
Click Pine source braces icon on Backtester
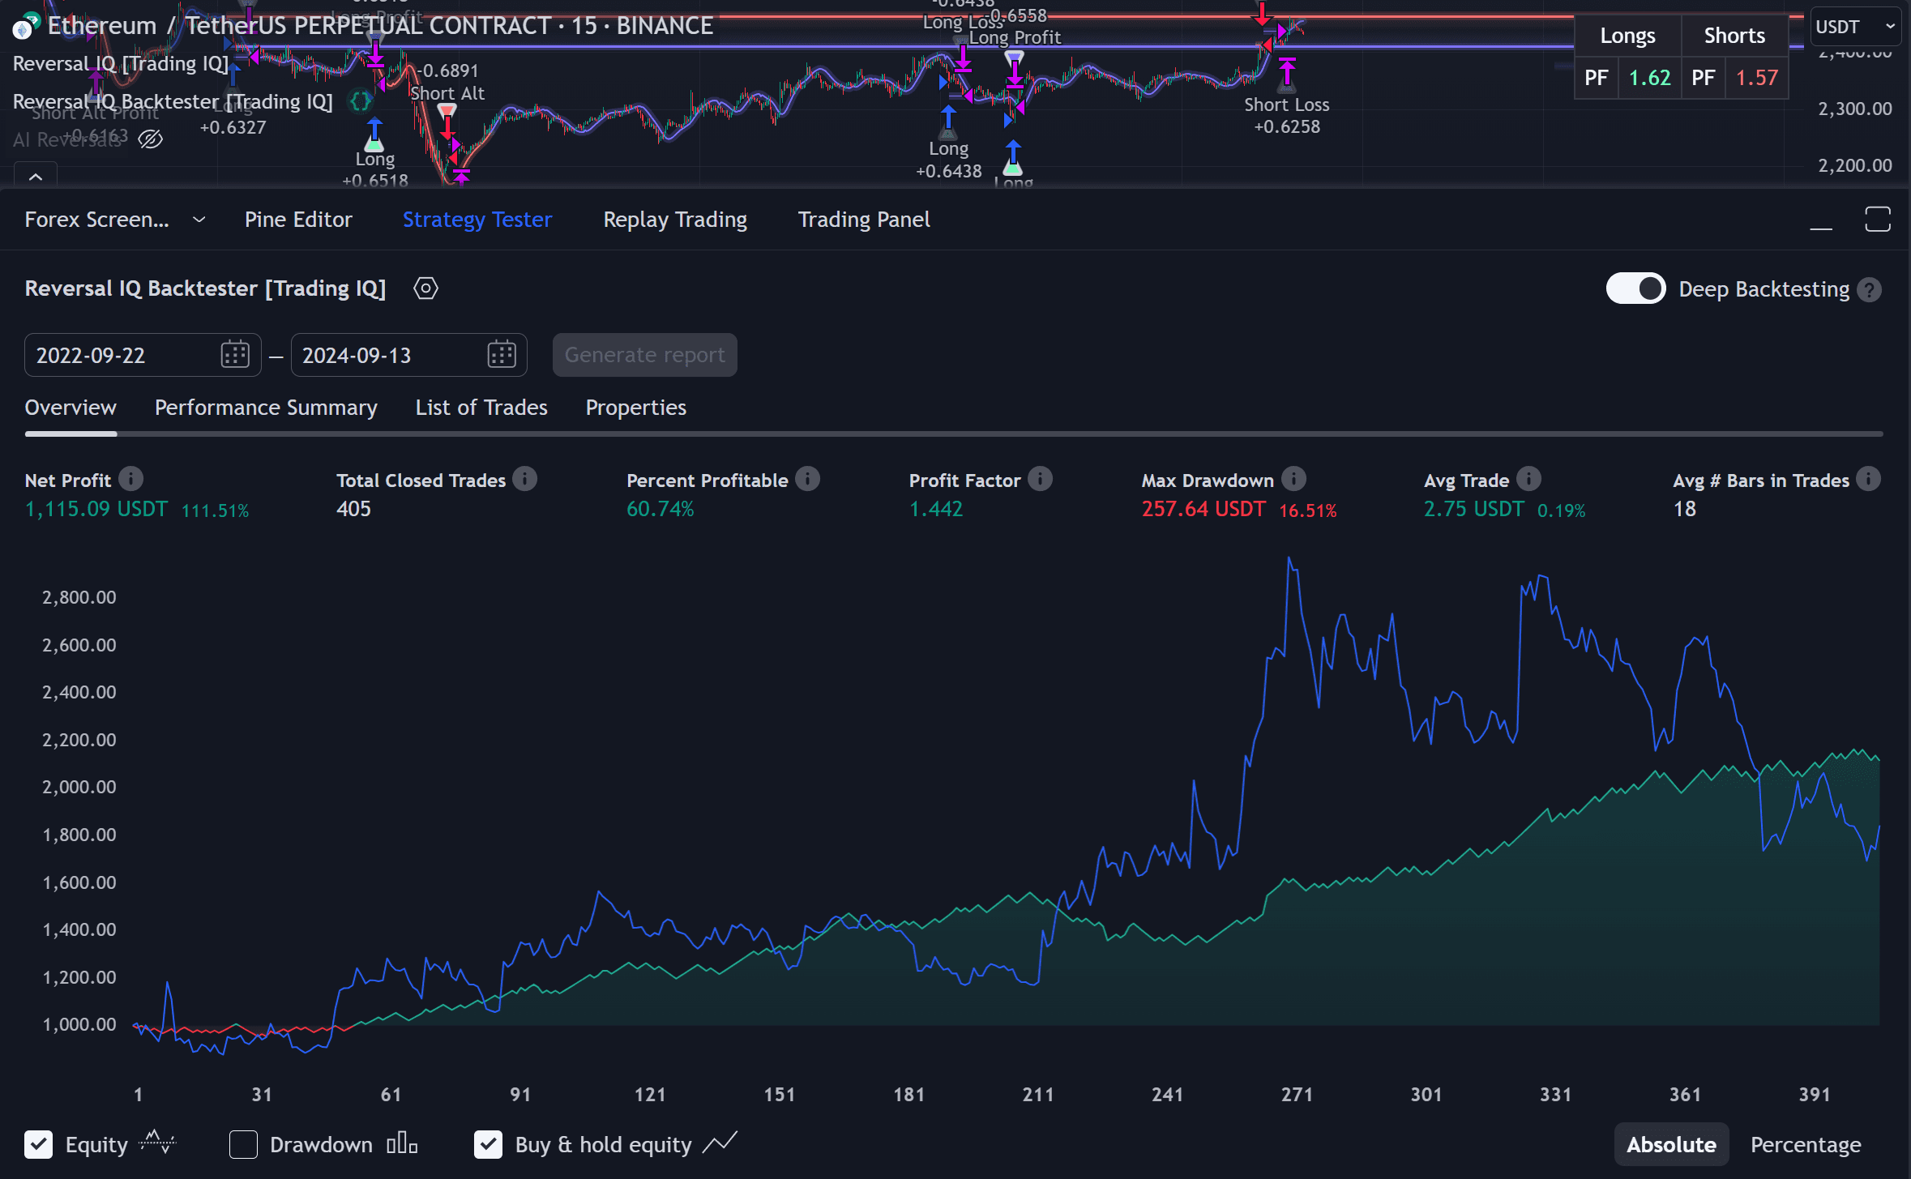361,101
